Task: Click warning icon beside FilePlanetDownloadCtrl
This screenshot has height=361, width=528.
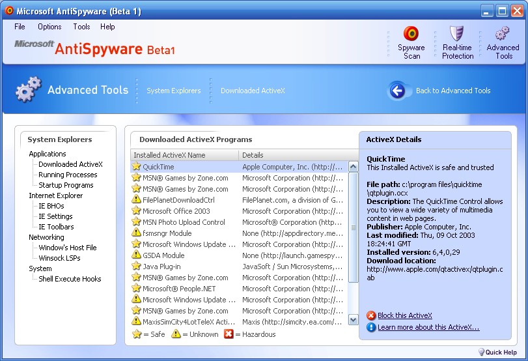Action: pos(136,199)
